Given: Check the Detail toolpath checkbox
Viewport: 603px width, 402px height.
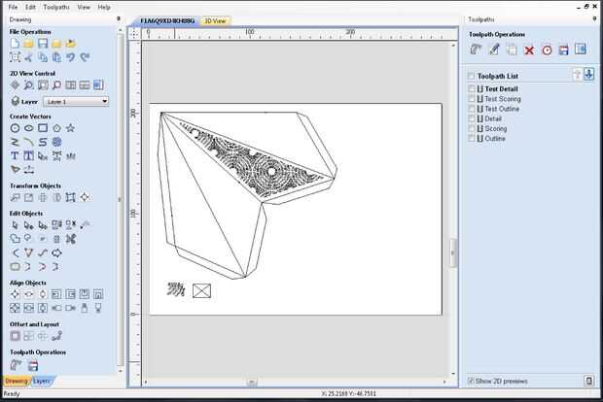Looking at the screenshot, I should [x=472, y=118].
